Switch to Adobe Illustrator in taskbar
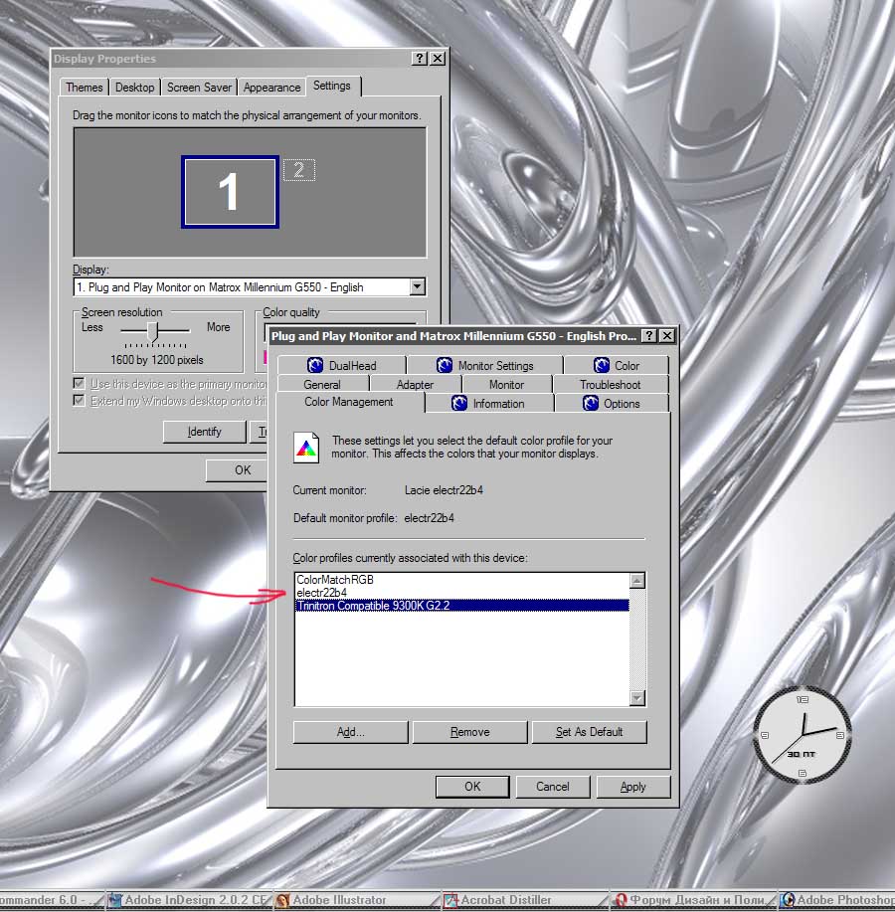895x912 pixels. (356, 900)
